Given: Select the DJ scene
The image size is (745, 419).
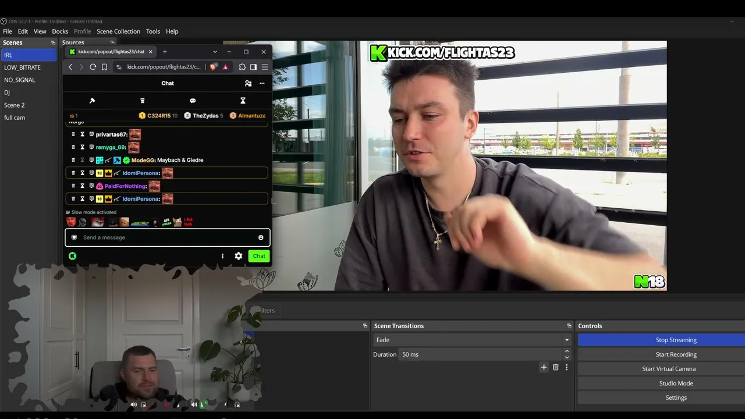Looking at the screenshot, I should 29,93.
